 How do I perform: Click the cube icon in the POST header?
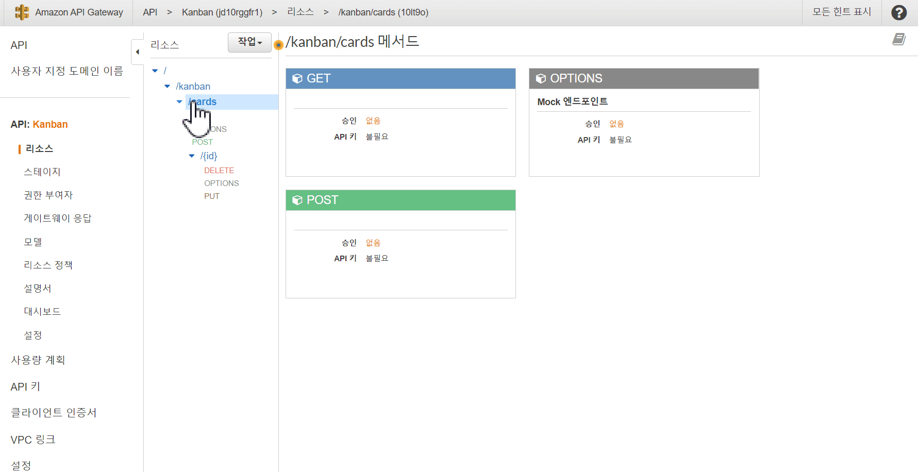[x=297, y=200]
